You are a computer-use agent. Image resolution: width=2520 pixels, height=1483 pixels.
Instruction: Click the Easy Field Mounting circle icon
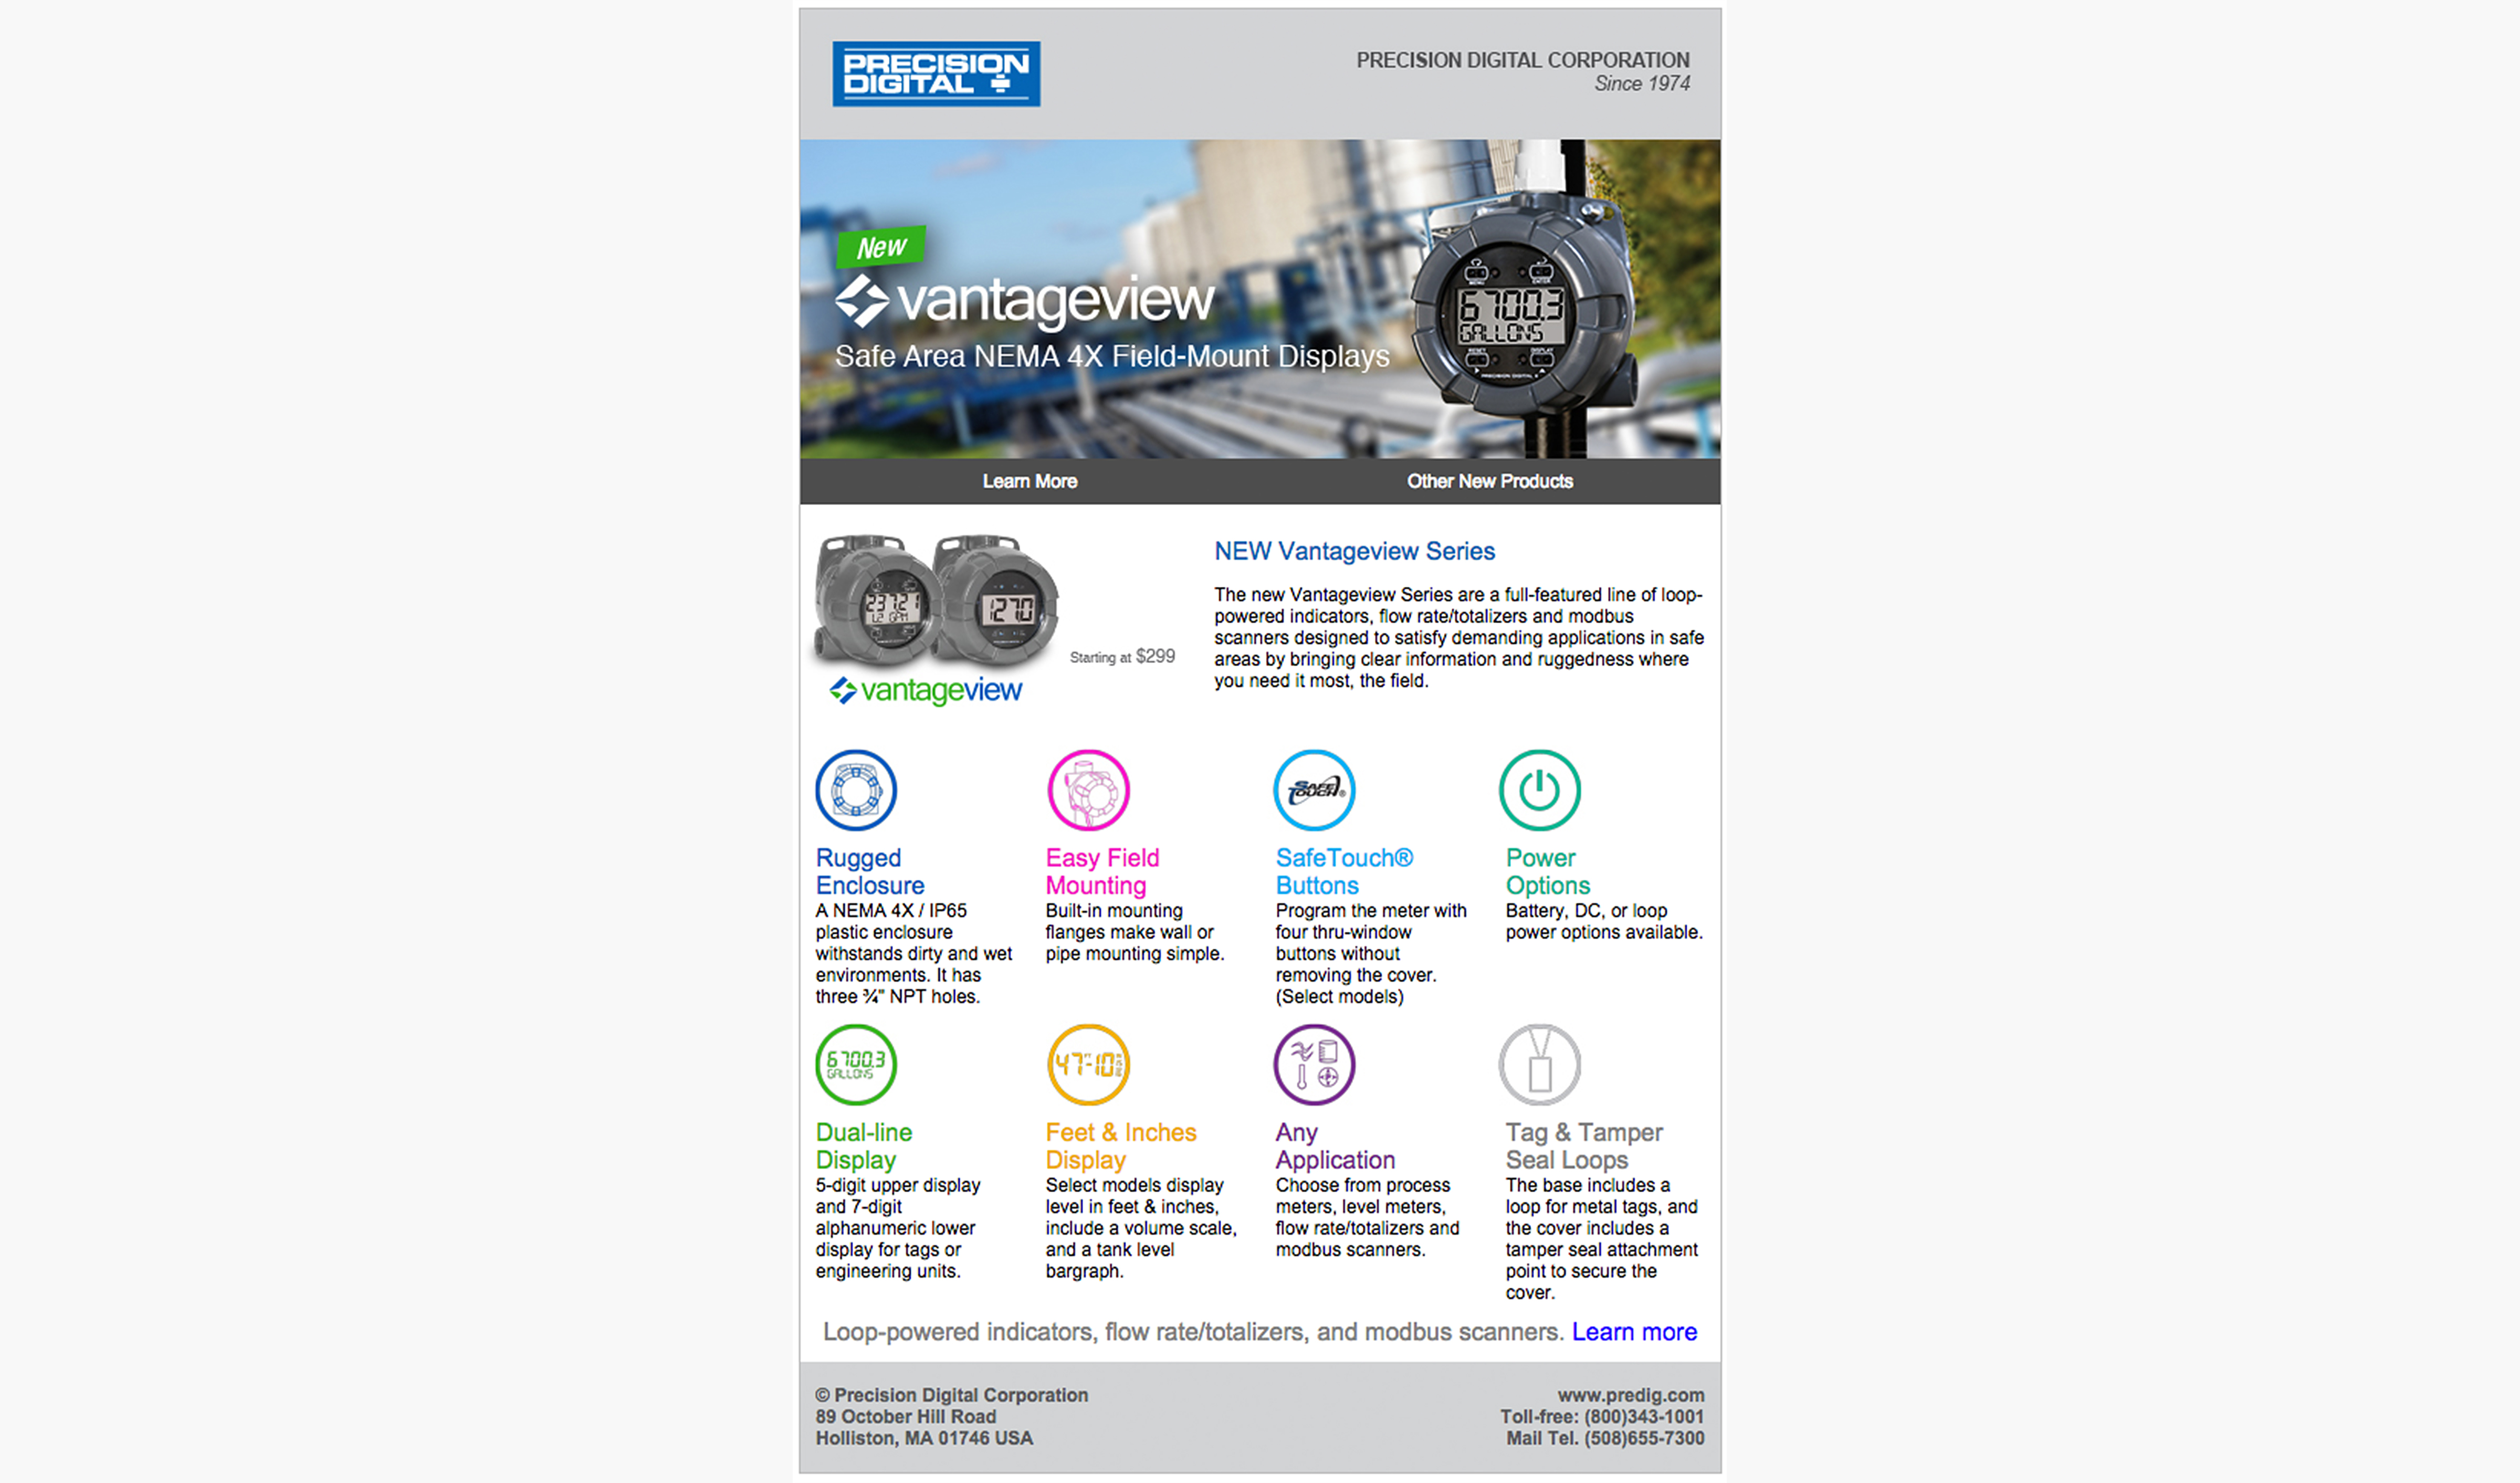pyautogui.click(x=1088, y=790)
